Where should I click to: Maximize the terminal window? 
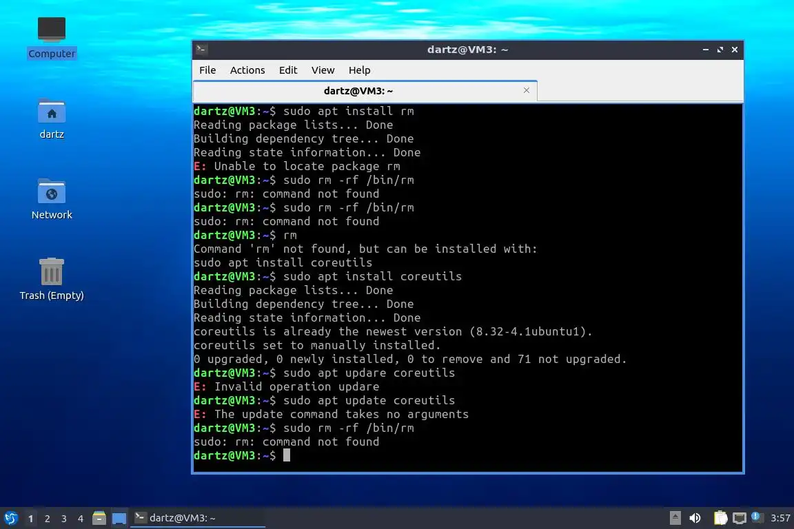[x=720, y=50]
